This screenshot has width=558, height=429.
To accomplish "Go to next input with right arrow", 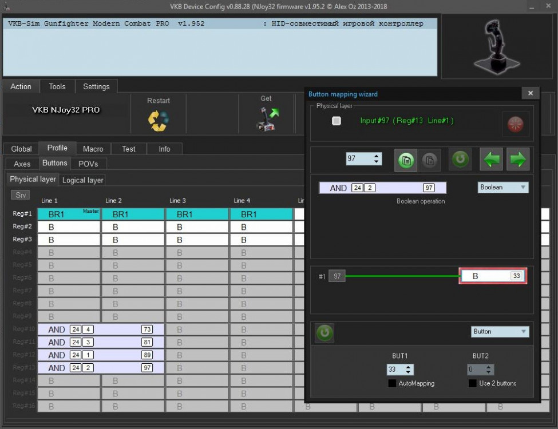I will coord(518,160).
